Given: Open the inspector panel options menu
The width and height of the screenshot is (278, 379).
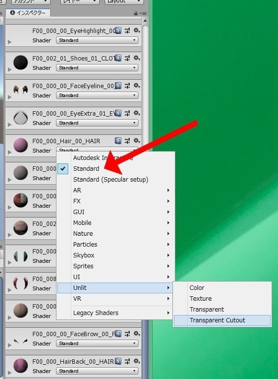Looking at the screenshot, I should [x=143, y=13].
